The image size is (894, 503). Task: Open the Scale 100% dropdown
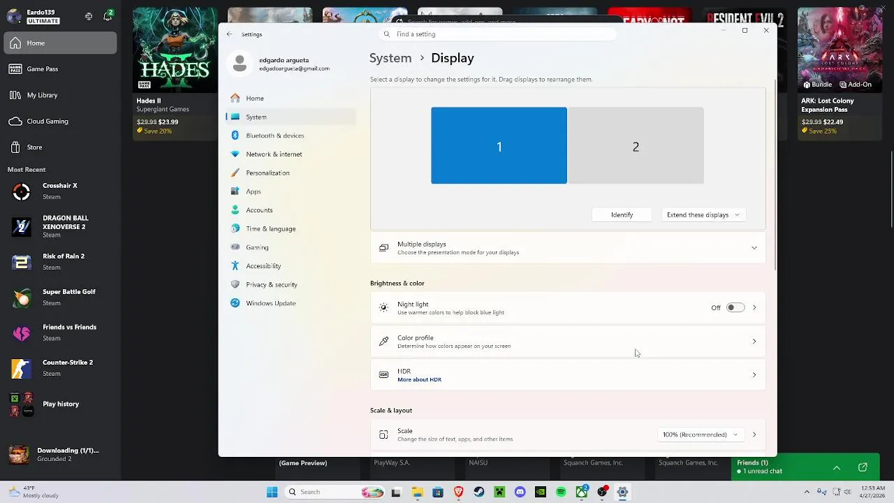click(700, 435)
